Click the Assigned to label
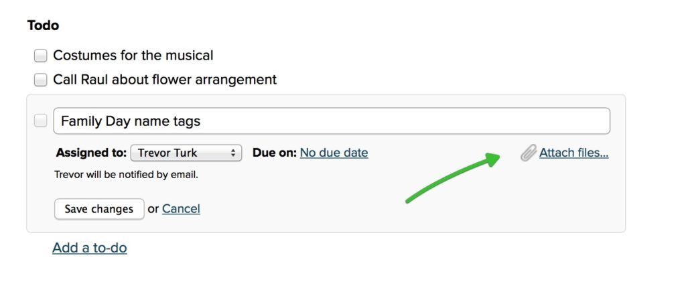The height and width of the screenshot is (294, 686). tap(91, 153)
